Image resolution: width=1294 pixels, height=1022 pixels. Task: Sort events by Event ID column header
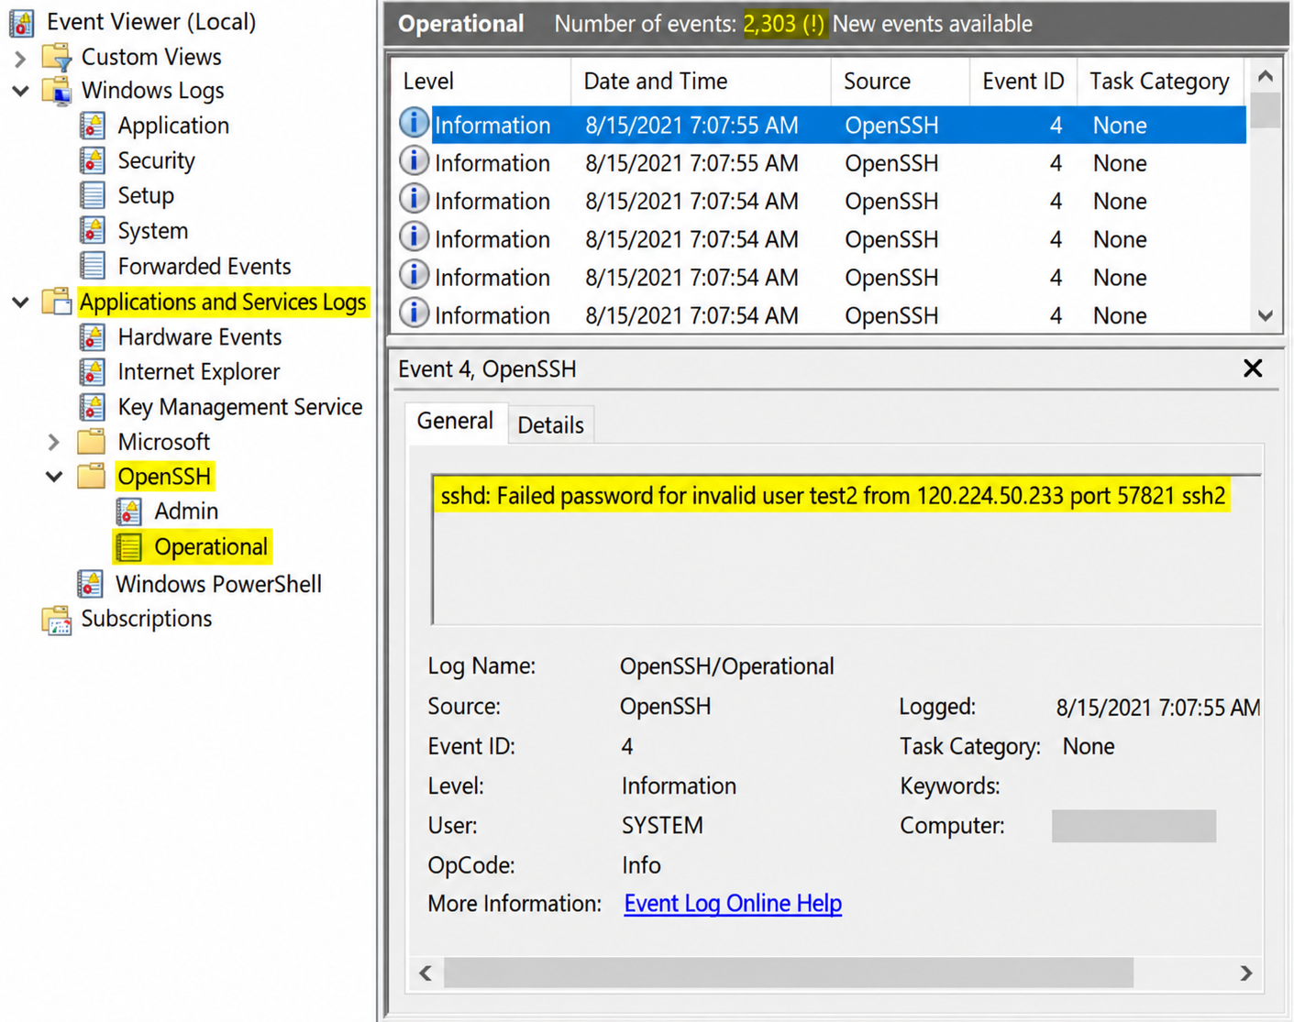point(1023,82)
